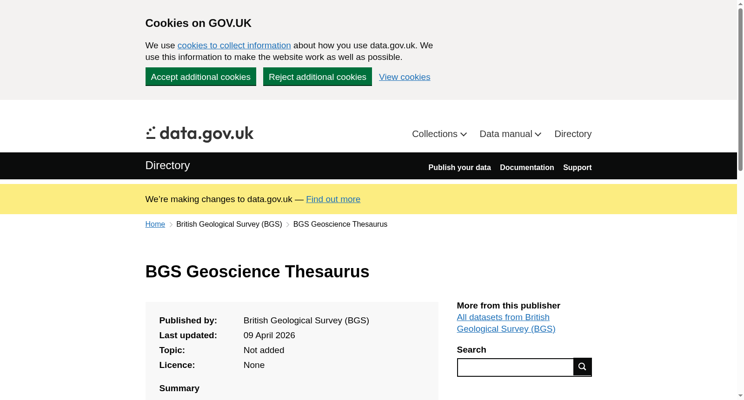
Task: Accept additional cookies
Action: pyautogui.click(x=201, y=77)
